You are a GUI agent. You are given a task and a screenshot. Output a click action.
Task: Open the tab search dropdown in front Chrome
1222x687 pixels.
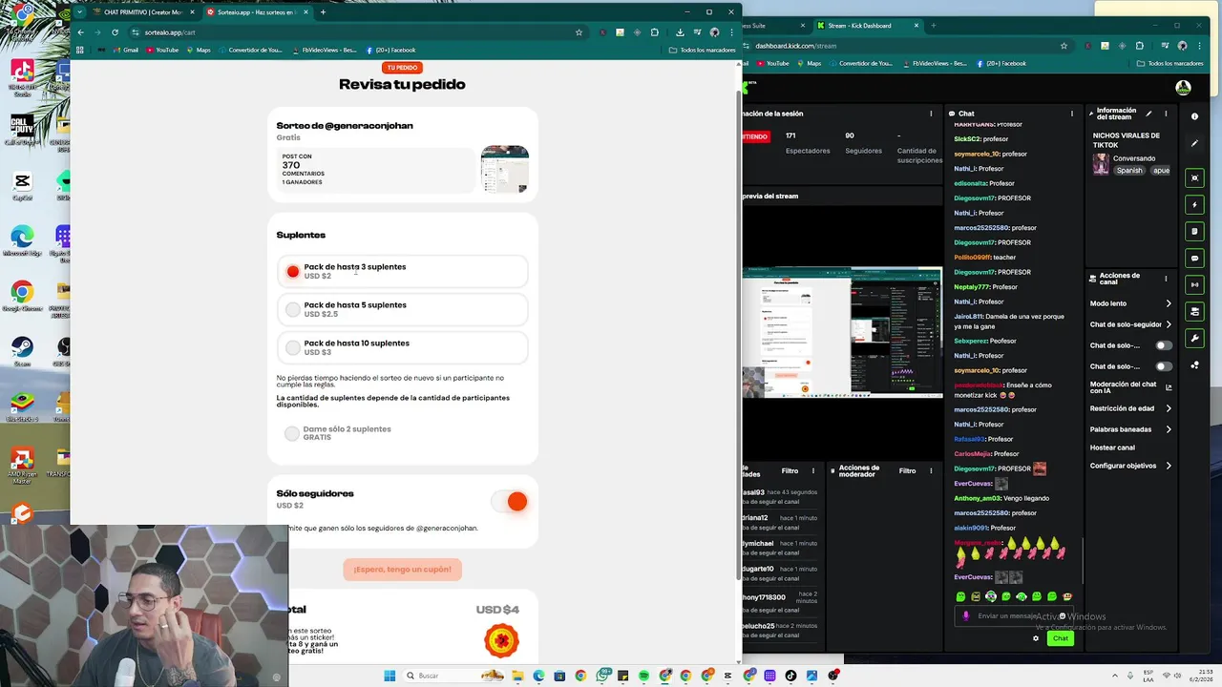click(x=80, y=12)
